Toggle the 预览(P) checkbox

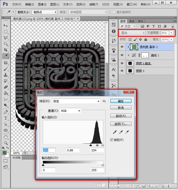coord(111,140)
